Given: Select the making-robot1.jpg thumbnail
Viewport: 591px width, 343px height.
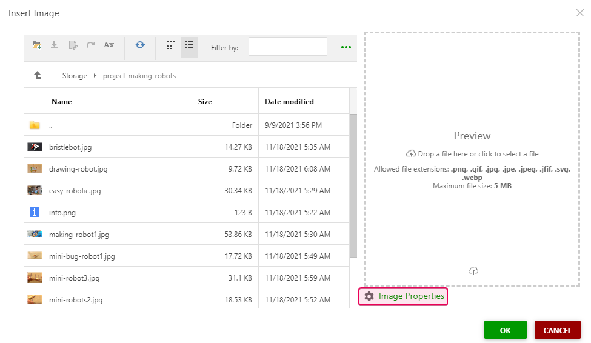Looking at the screenshot, I should (35, 234).
